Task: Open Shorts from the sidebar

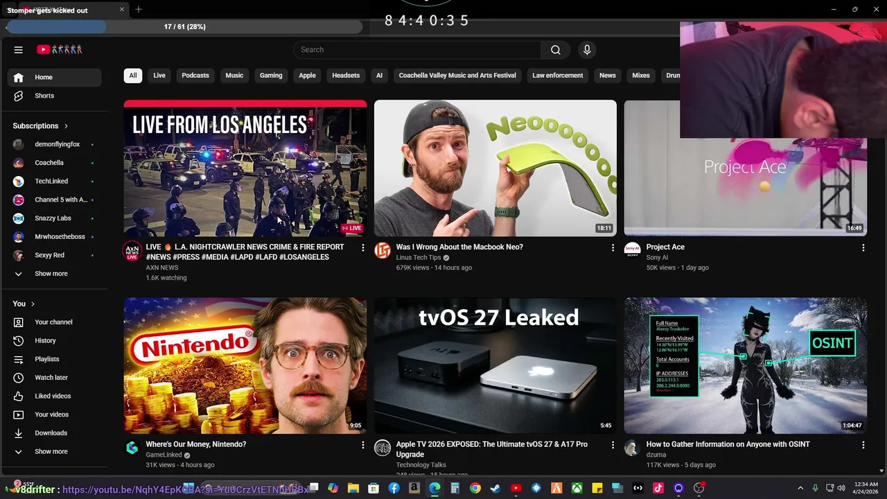Action: (x=54, y=96)
